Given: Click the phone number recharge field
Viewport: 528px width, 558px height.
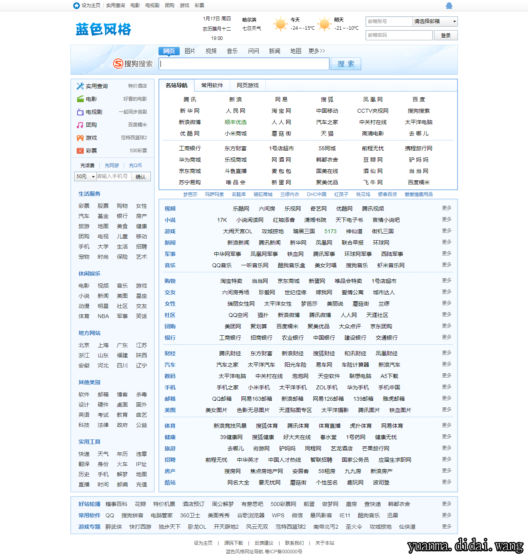Looking at the screenshot, I should pos(113,176).
